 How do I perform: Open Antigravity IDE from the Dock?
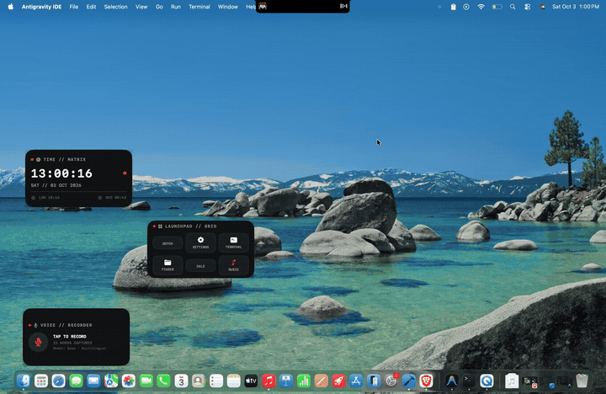pos(451,381)
